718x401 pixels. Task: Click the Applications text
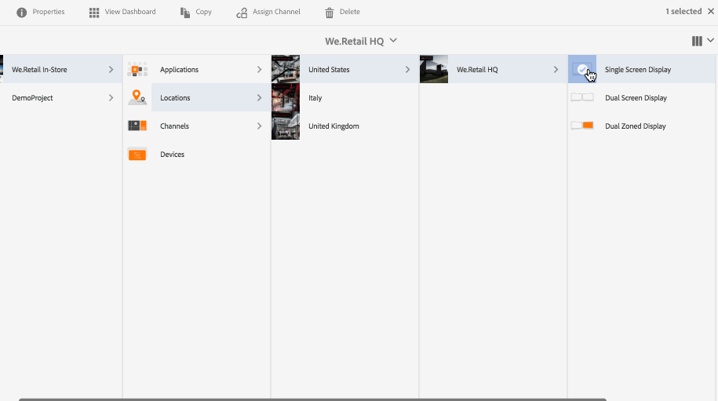179,70
